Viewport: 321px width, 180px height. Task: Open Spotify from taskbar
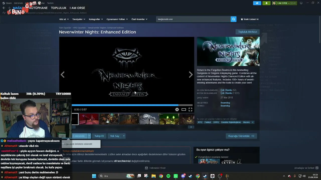click(x=168, y=176)
